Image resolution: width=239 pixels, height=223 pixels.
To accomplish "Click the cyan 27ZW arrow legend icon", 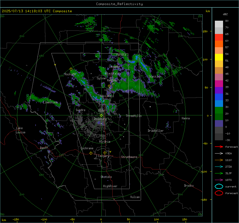I will [x=219, y=167].
